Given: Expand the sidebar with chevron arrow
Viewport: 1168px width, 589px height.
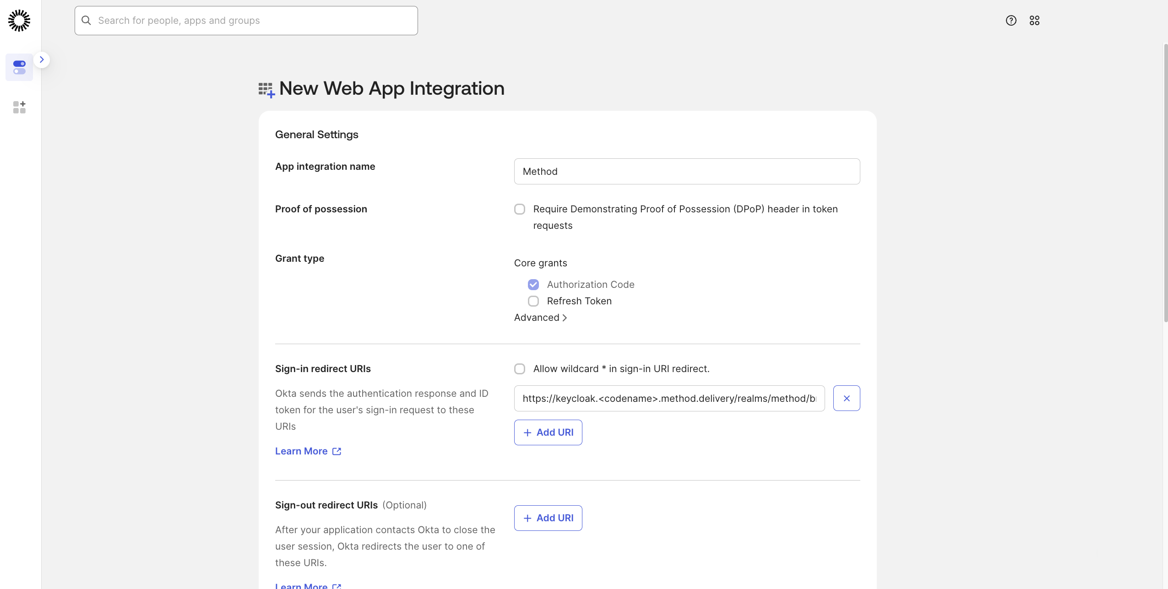Looking at the screenshot, I should click(x=42, y=59).
